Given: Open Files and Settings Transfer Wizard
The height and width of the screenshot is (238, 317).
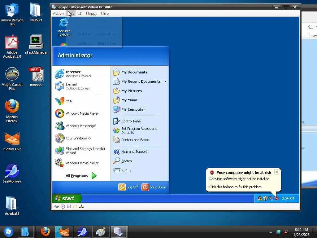Looking at the screenshot, I should 81,151.
